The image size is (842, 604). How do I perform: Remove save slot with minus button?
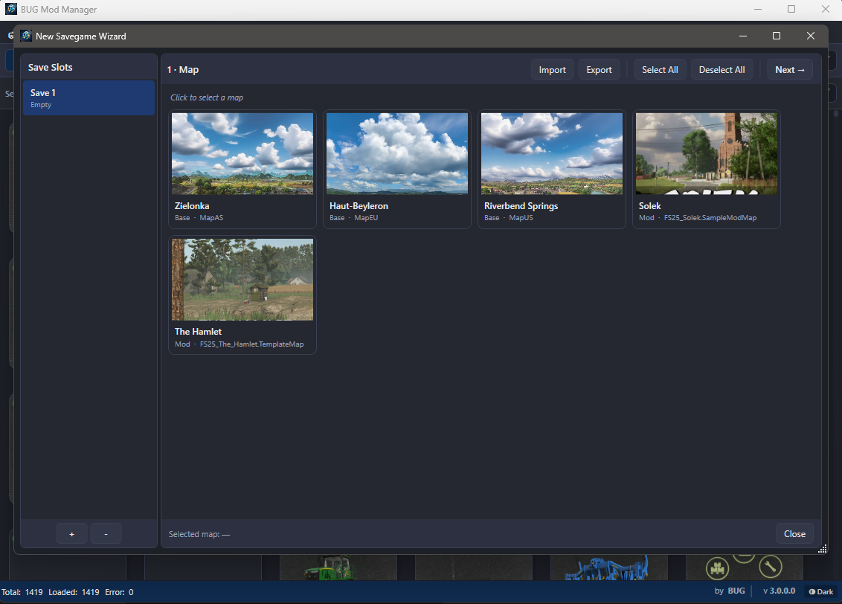106,534
